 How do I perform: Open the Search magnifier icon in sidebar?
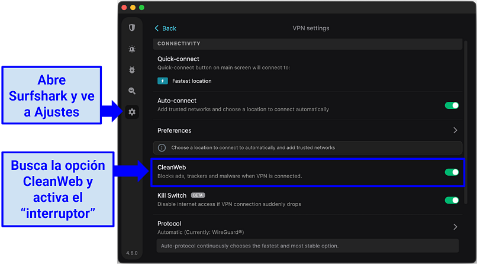pos(132,91)
